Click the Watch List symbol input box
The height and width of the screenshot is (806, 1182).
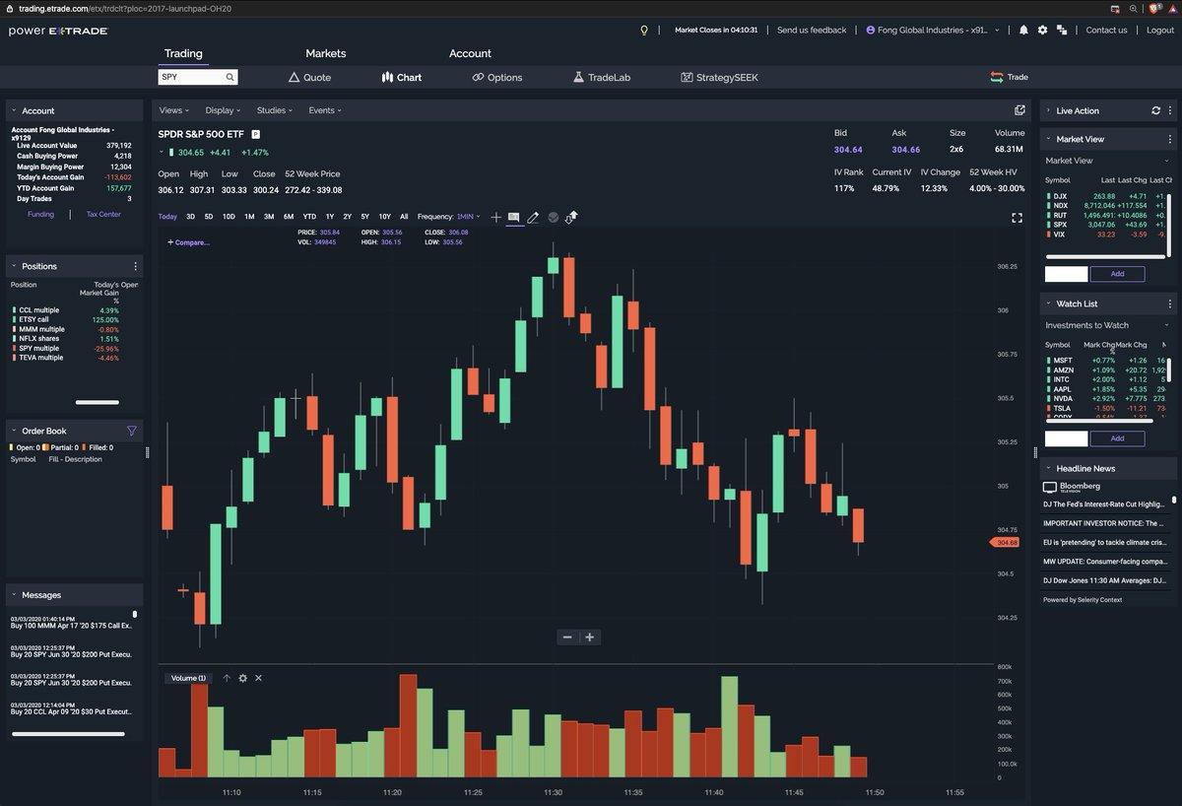pyautogui.click(x=1066, y=438)
